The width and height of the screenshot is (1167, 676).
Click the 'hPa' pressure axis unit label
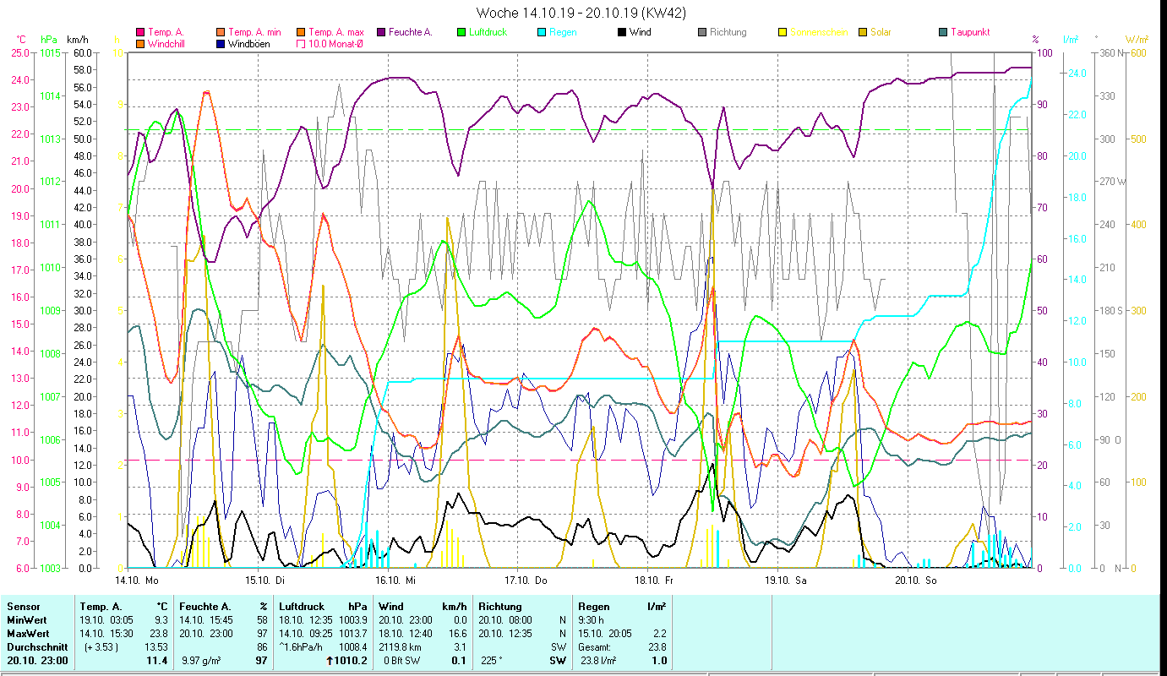(49, 39)
